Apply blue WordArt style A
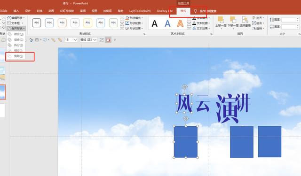 tap(167, 24)
